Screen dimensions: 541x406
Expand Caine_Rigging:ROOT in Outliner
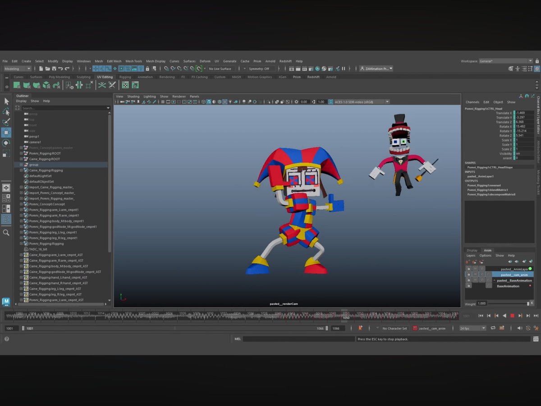21,159
